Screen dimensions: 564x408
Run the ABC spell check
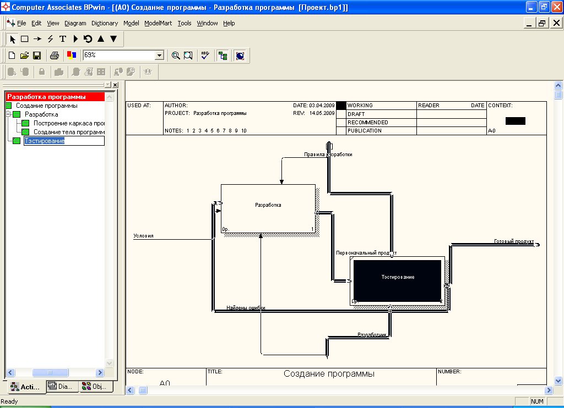pos(205,56)
